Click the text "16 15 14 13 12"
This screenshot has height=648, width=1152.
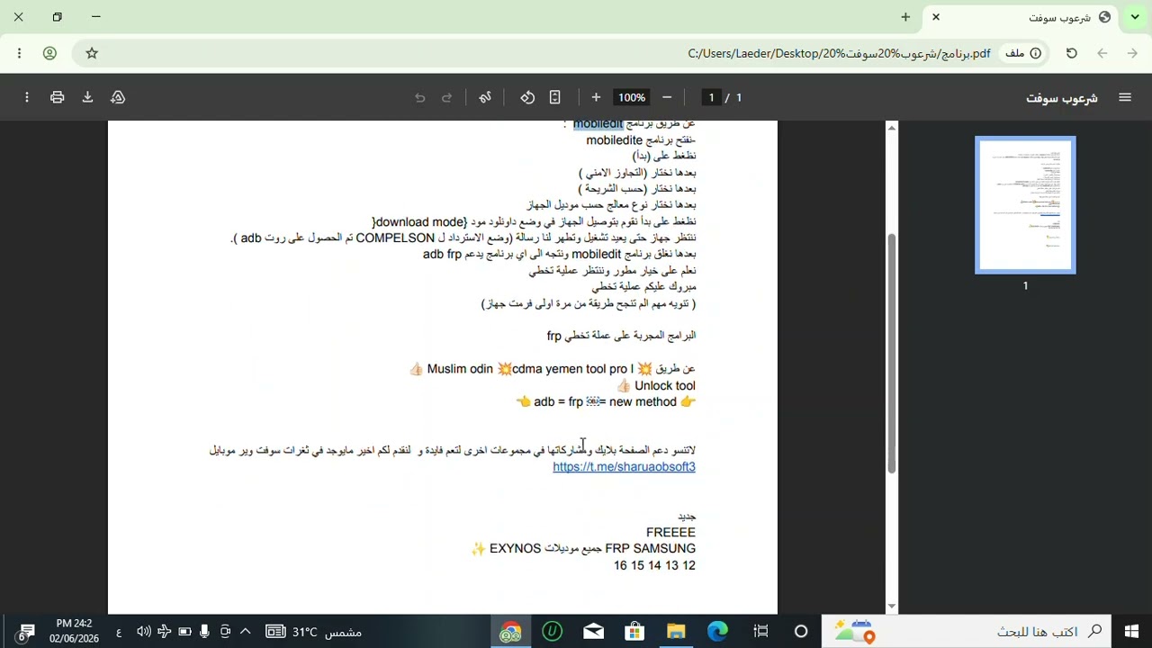click(654, 565)
